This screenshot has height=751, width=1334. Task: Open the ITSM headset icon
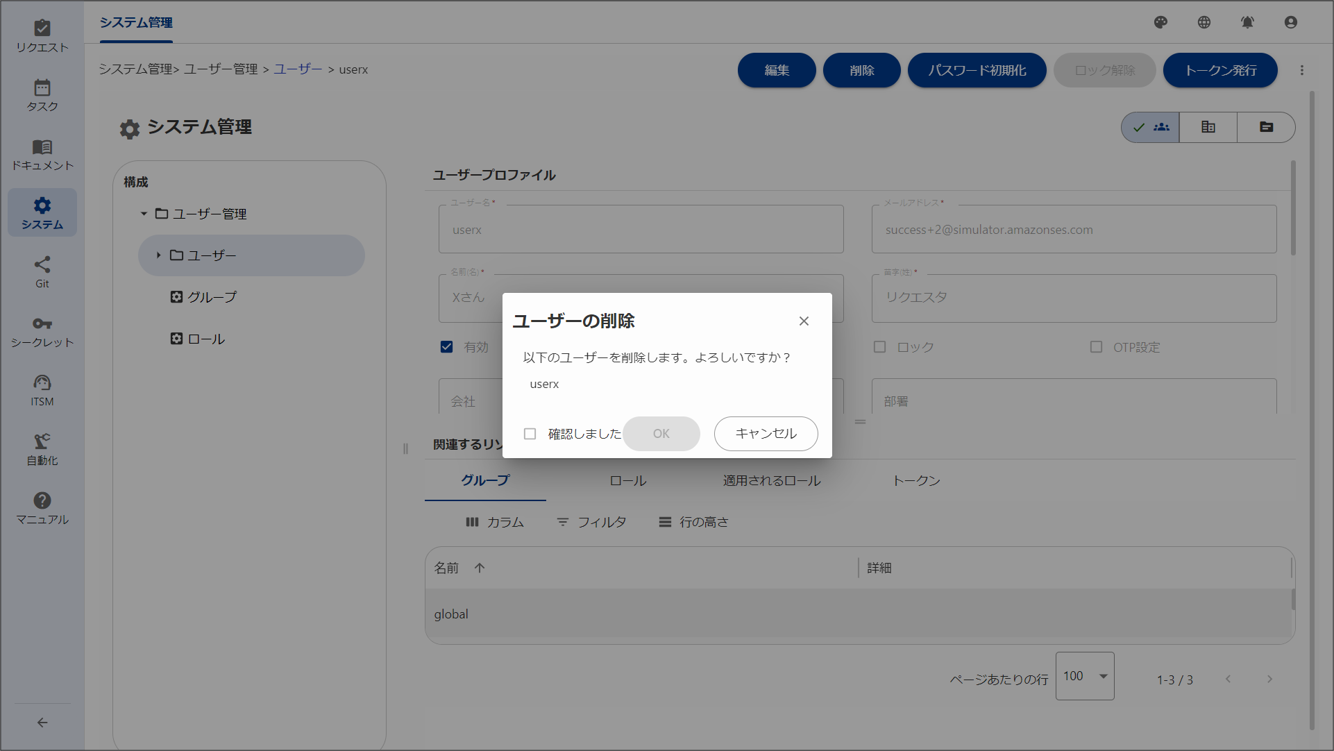(42, 390)
